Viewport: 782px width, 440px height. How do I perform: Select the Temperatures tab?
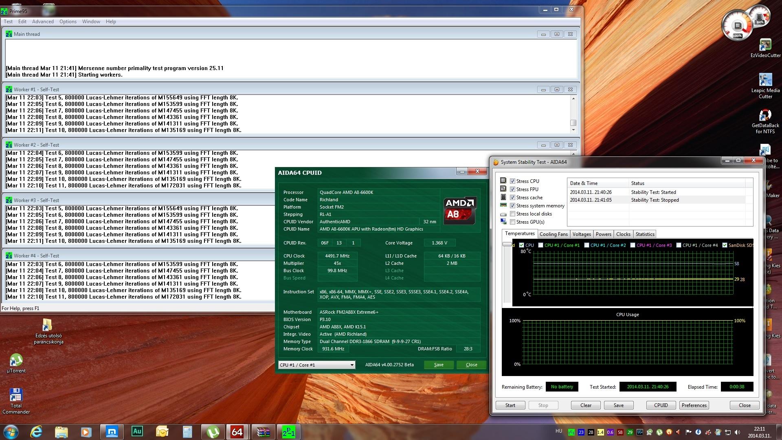click(520, 233)
